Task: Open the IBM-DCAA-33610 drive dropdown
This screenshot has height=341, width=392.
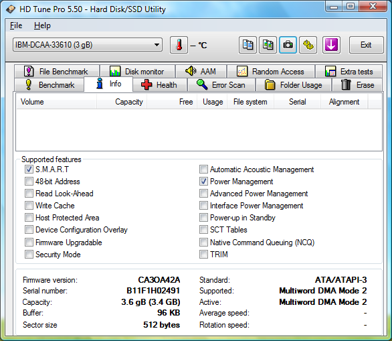Action: pyautogui.click(x=88, y=45)
